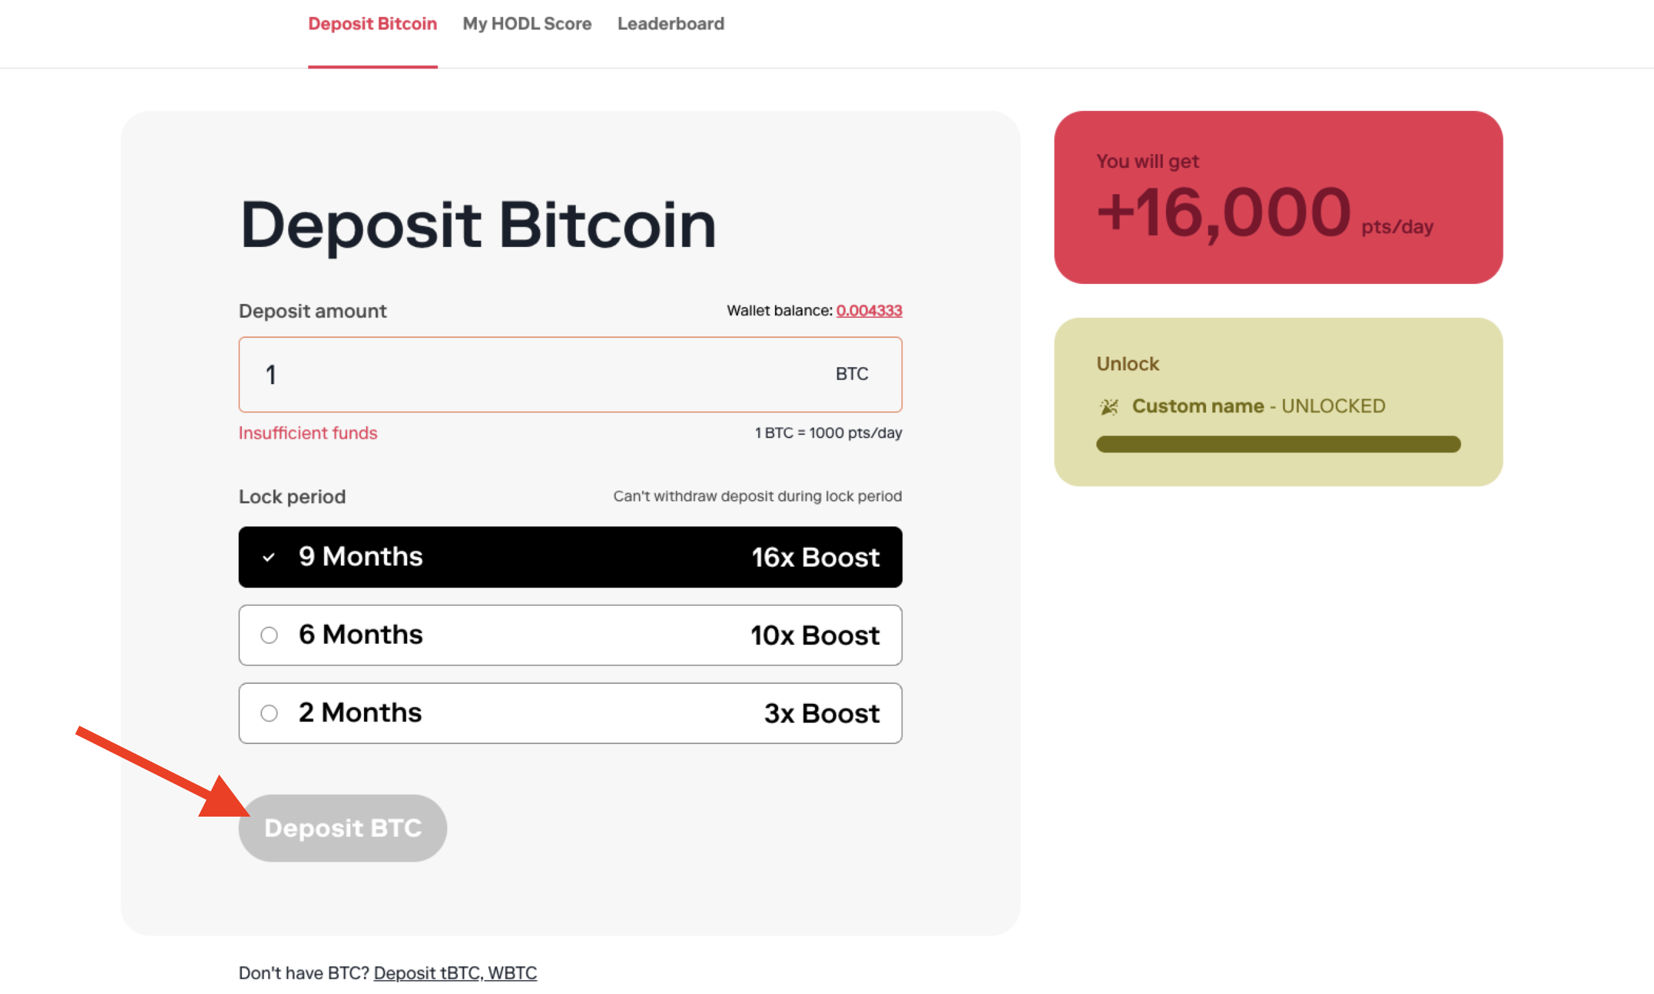The width and height of the screenshot is (1654, 994).
Task: Click the Custom name - UNLOCKED text
Action: tap(1259, 406)
